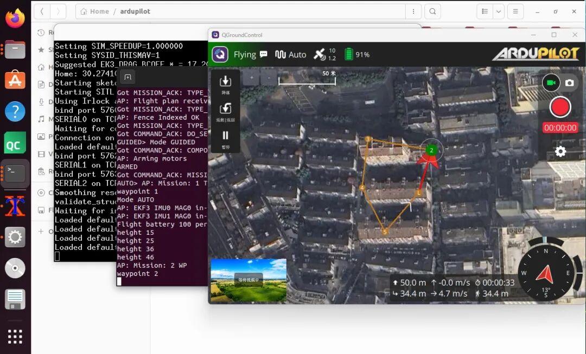Screen dimensions: 586x354
Task: Click the Home breadcrumb in Files
Action: pyautogui.click(x=95, y=11)
